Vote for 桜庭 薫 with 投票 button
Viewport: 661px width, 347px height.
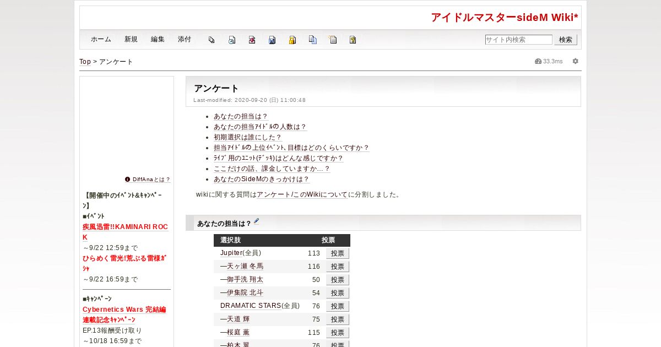[338, 333]
